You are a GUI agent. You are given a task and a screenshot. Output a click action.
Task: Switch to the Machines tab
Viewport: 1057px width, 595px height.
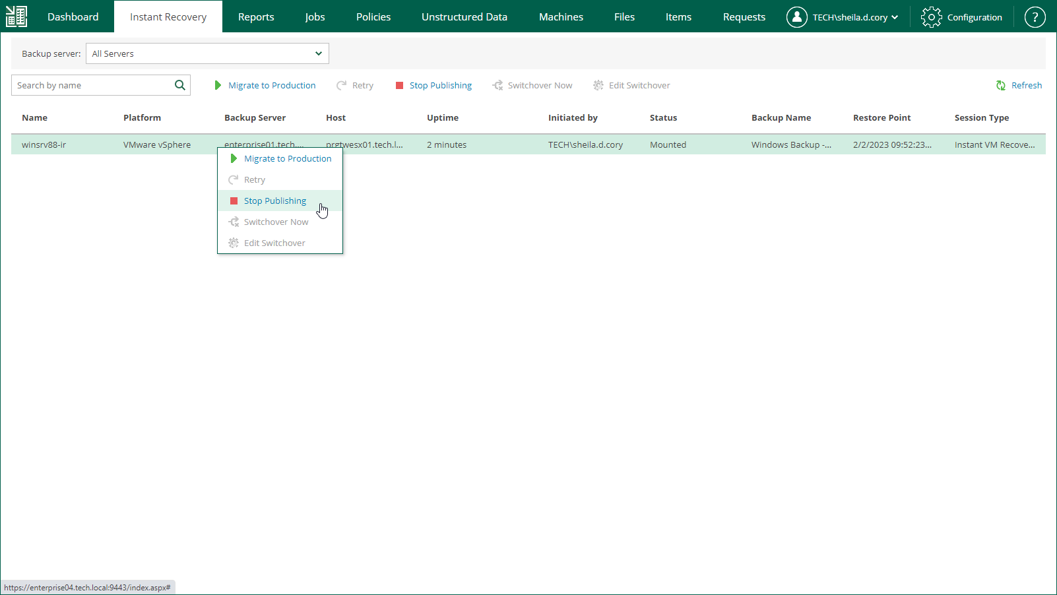point(561,16)
